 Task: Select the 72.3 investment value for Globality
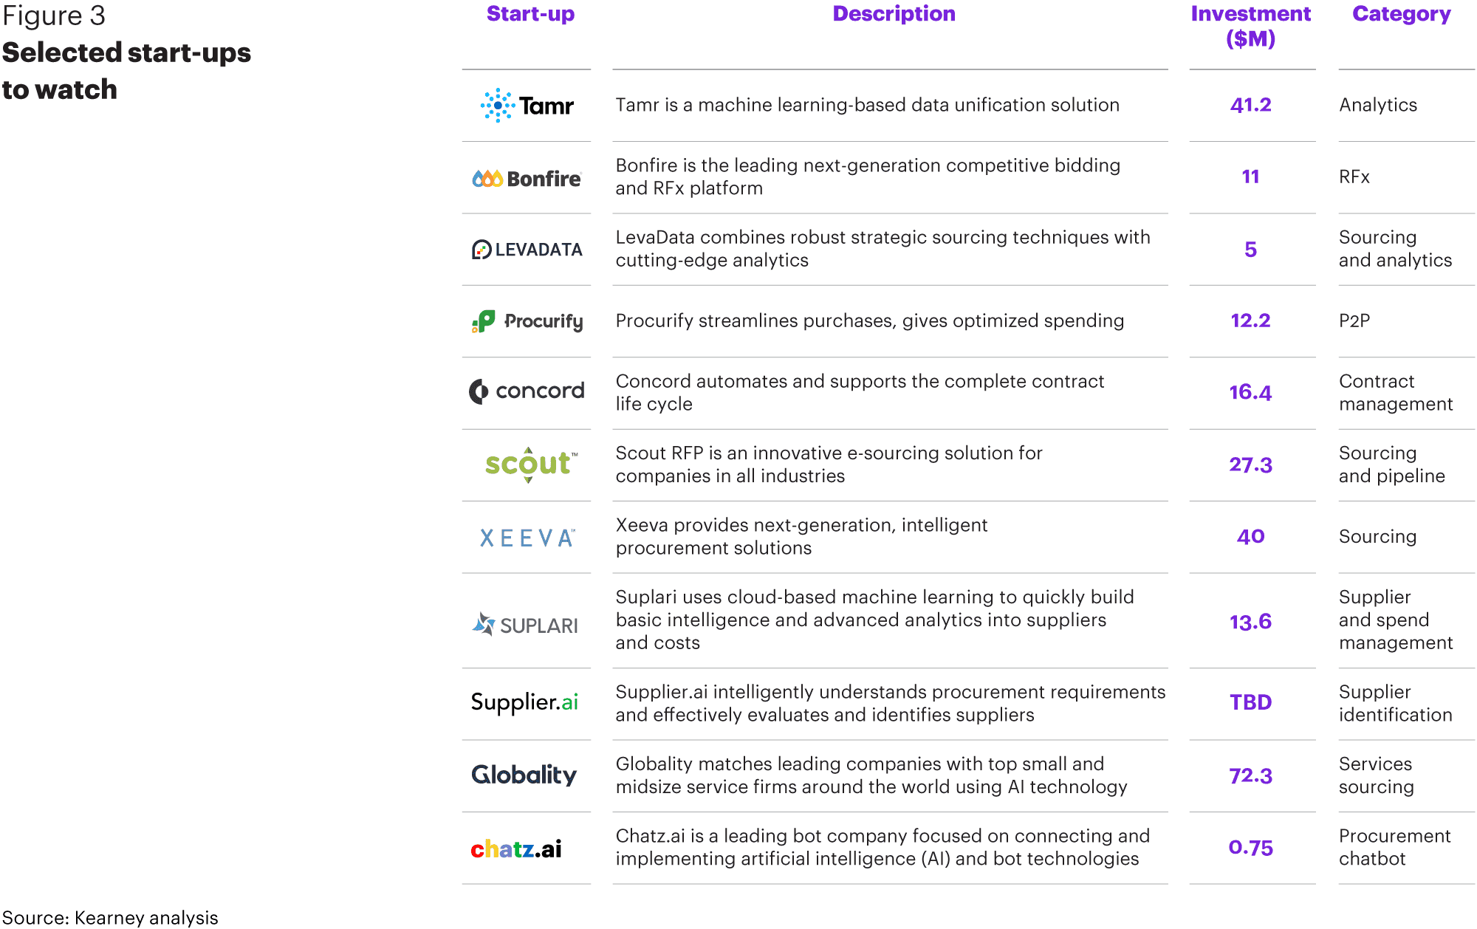click(1251, 776)
